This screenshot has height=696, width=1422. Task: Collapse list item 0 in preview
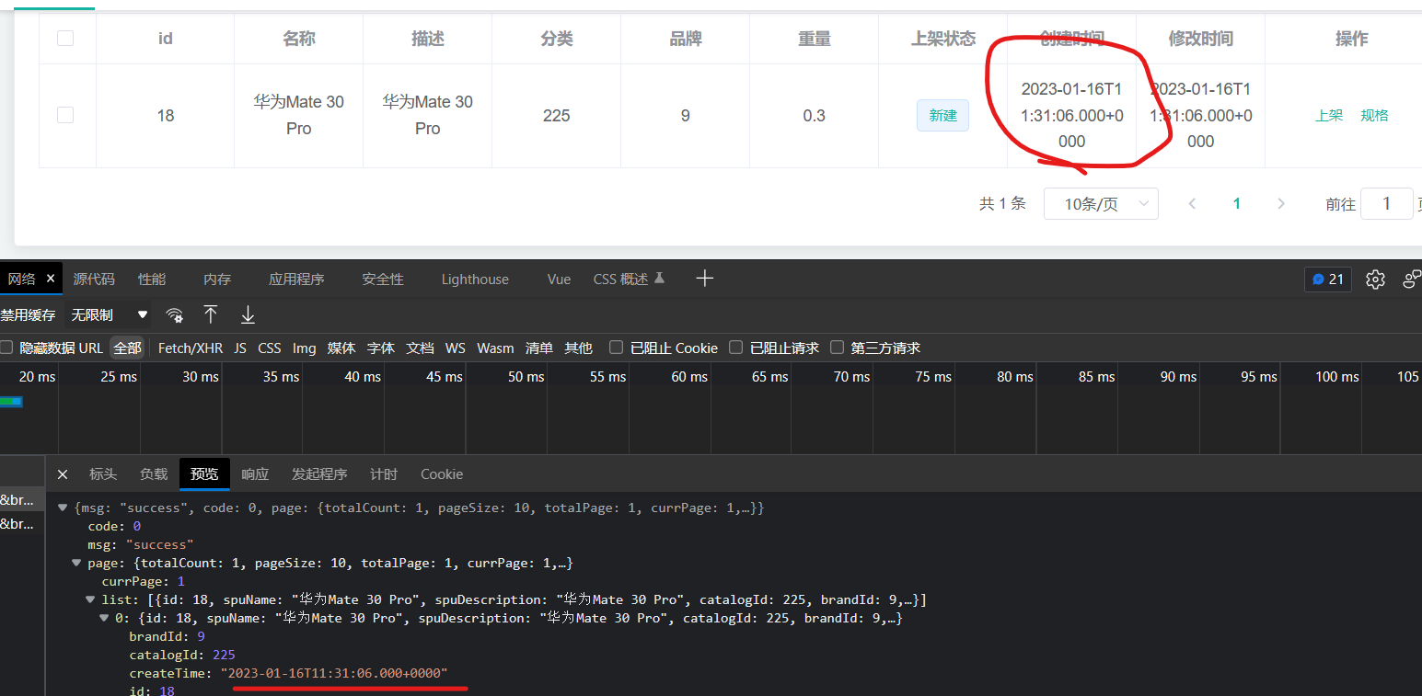click(x=104, y=618)
